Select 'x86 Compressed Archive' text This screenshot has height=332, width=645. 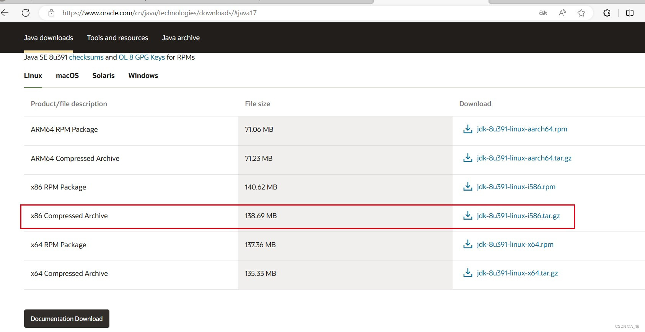pyautogui.click(x=69, y=216)
